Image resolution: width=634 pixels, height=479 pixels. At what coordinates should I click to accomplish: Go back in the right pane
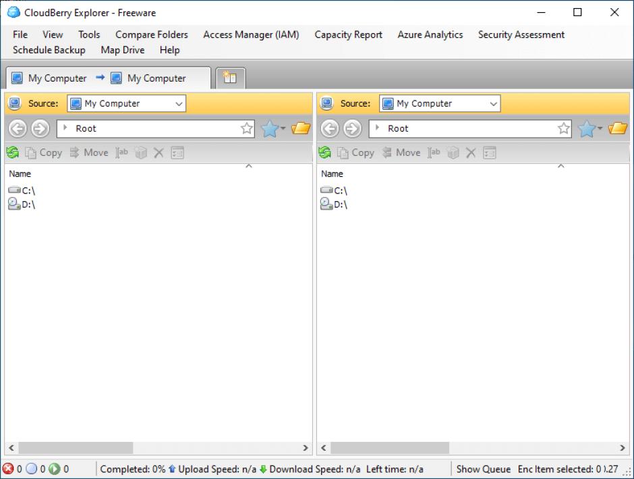(330, 129)
